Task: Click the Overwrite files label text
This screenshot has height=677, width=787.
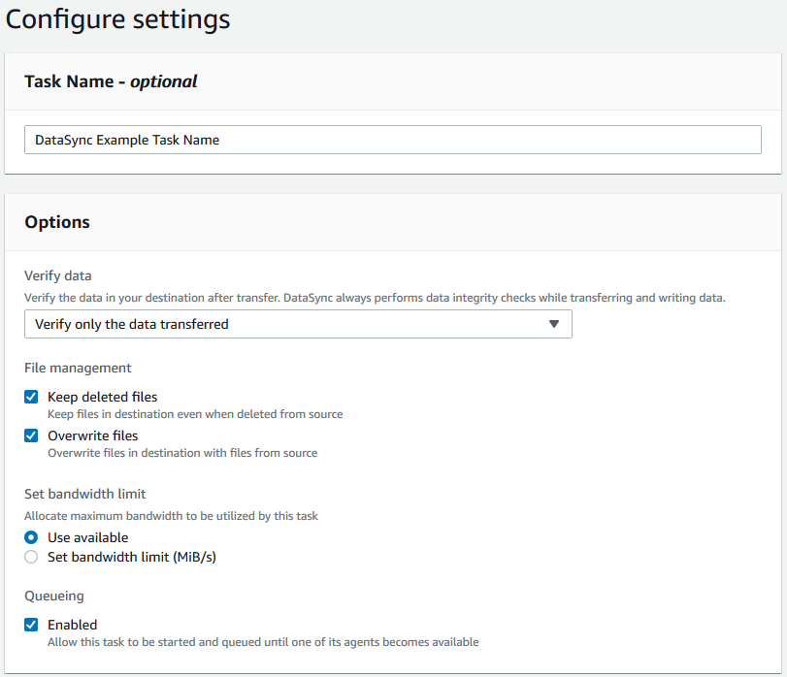Action: click(92, 435)
